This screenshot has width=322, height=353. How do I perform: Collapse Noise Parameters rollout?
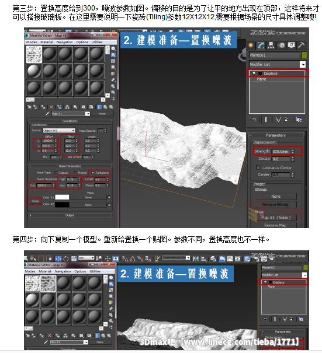(70, 166)
